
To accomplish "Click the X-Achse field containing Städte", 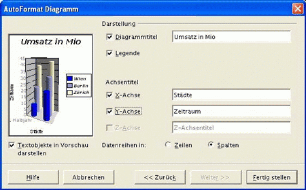I will (231, 95).
